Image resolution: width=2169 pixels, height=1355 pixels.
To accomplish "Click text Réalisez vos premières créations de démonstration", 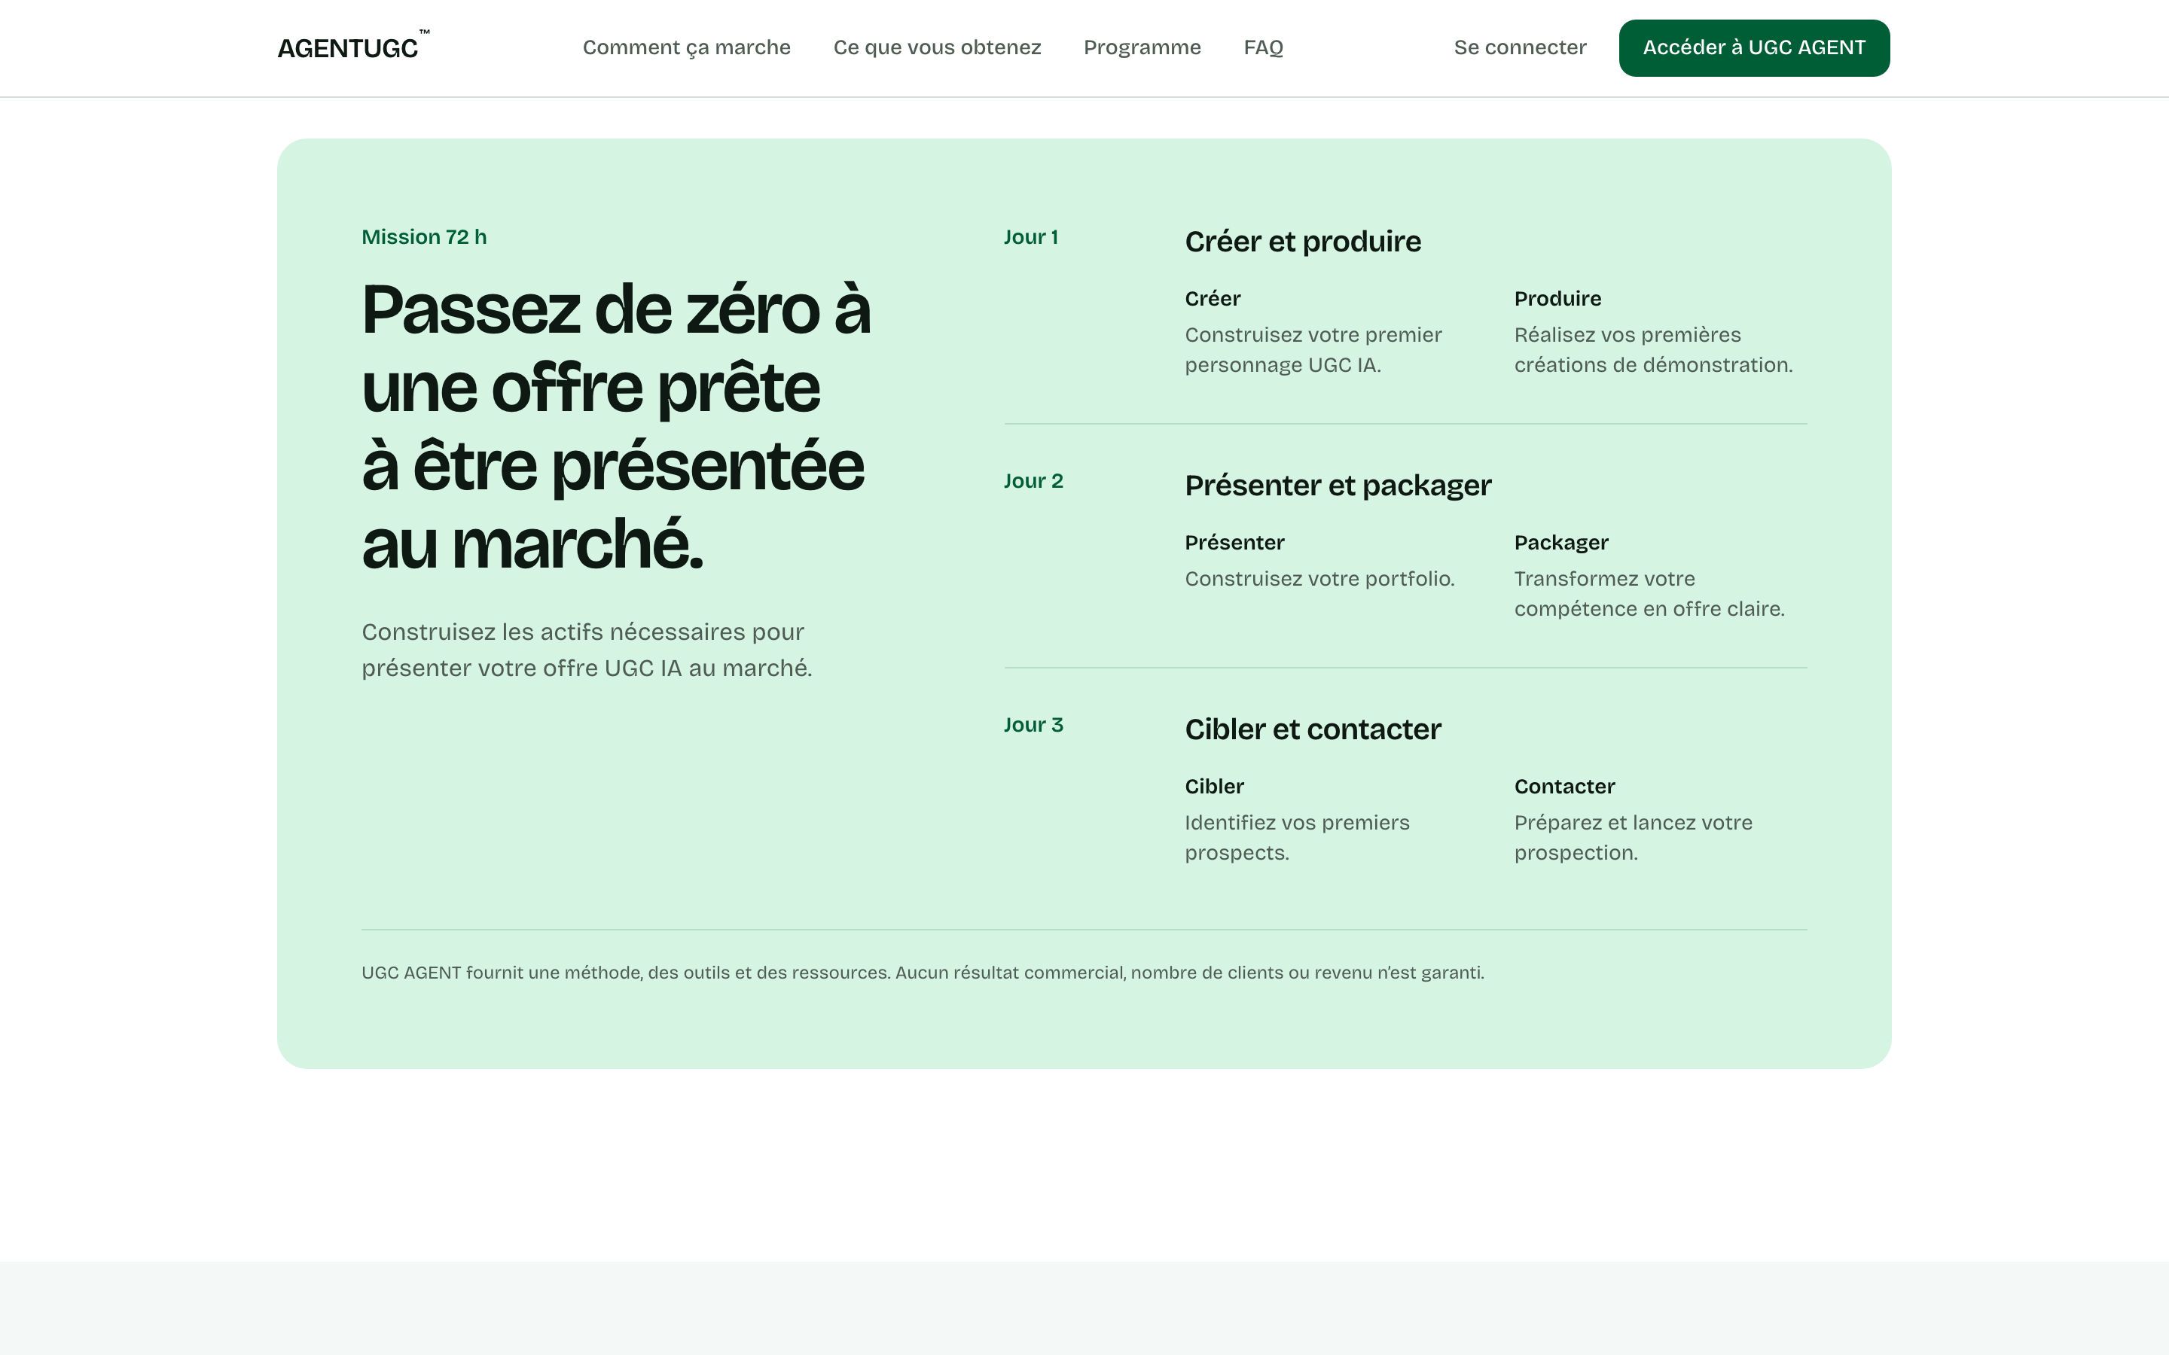I will [1654, 349].
